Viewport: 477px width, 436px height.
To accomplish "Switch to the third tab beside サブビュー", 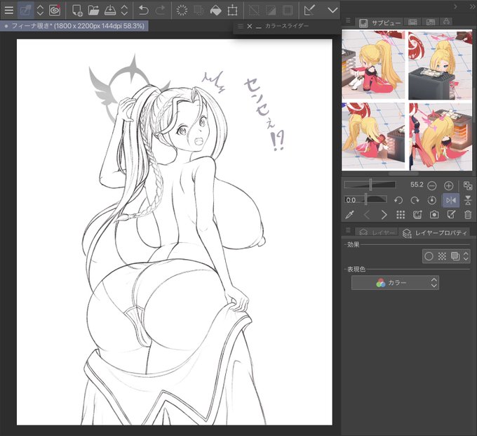I will [x=430, y=22].
